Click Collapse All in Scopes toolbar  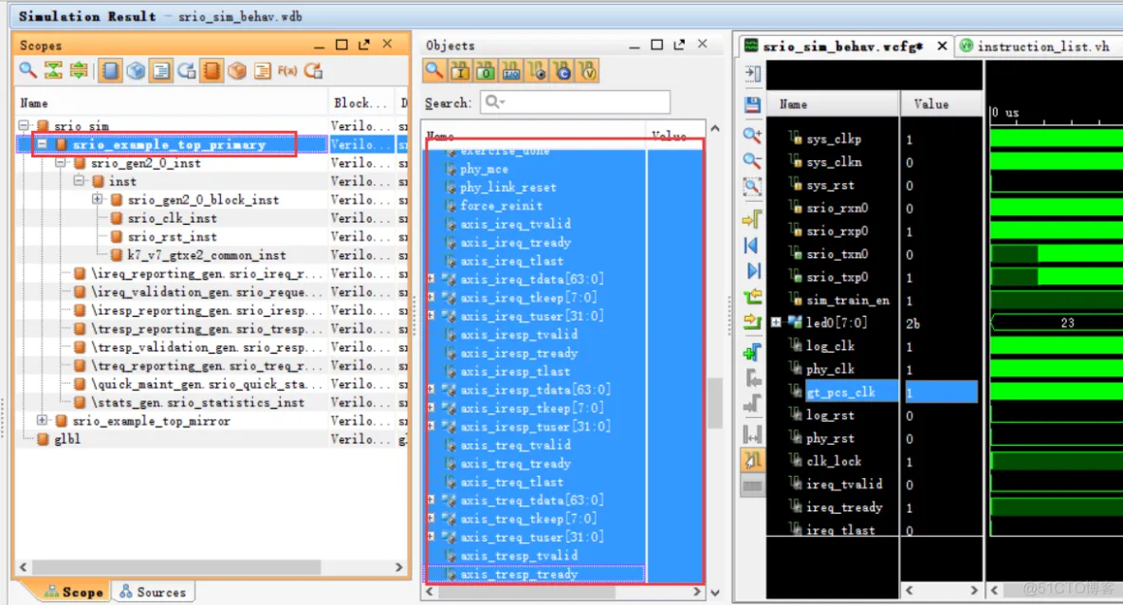click(53, 70)
